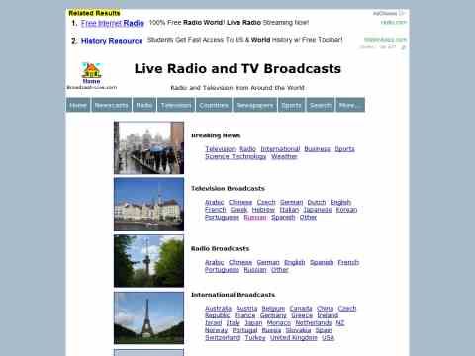Screen dimensions: 475x356
Task: Click the Weather link under Breaking News
Action: 284,156
